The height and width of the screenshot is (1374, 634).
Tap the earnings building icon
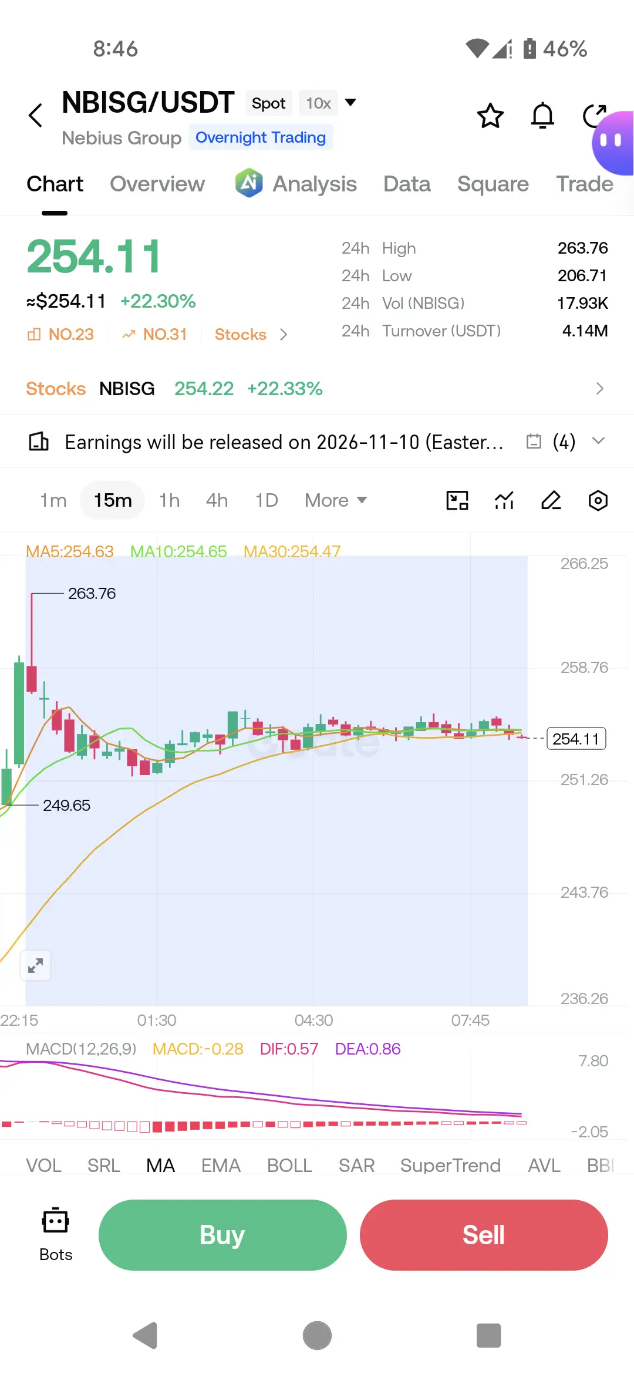[x=39, y=441]
